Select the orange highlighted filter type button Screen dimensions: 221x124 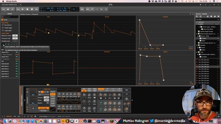click(101, 89)
